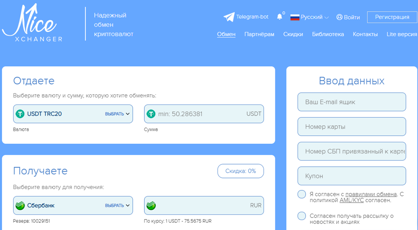
Task: Click the USDT unit label in the amount field
Action: click(254, 114)
